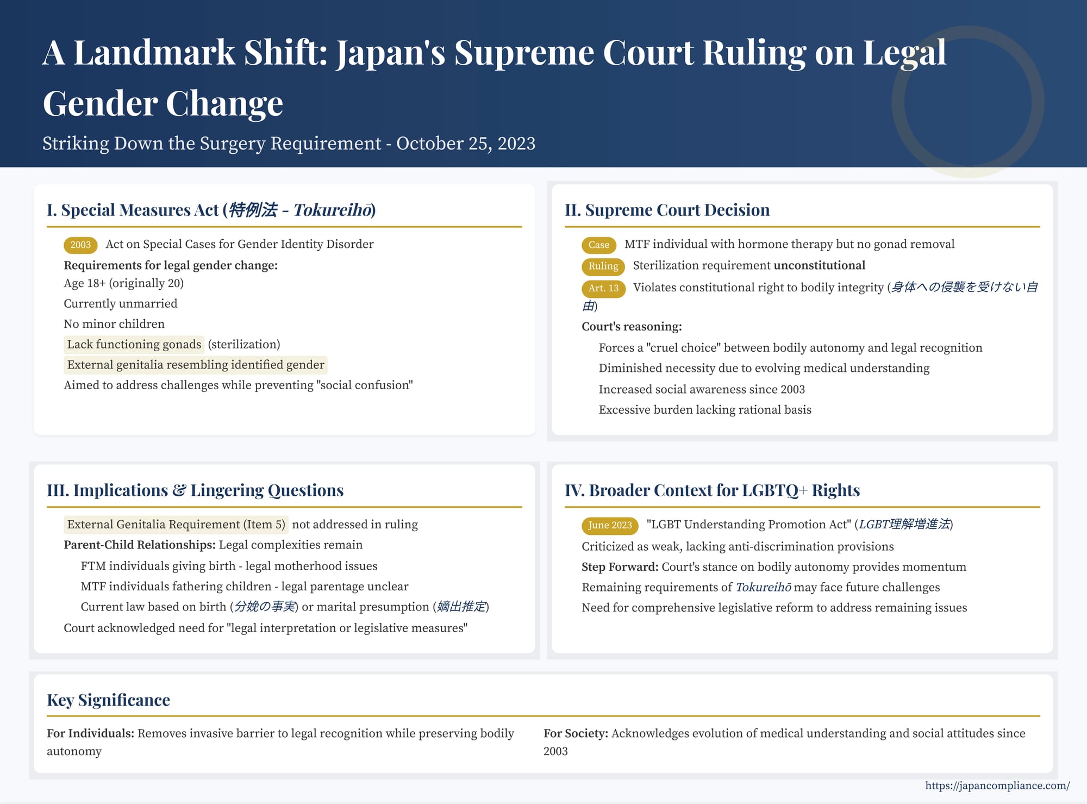This screenshot has height=804, width=1087.
Task: Click 'FTM individuals giving birth' line
Action: (x=229, y=566)
